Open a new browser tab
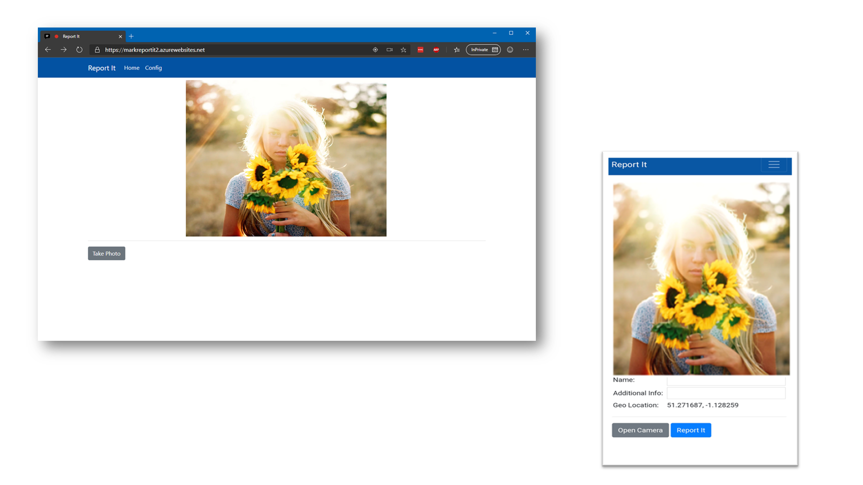Image resolution: width=863 pixels, height=485 pixels. pyautogui.click(x=131, y=36)
